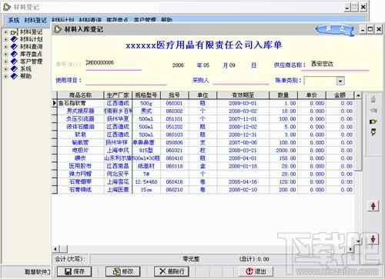Click the blue book icon beside 材料计划
This screenshot has height=279, width=385.
coord(14,39)
